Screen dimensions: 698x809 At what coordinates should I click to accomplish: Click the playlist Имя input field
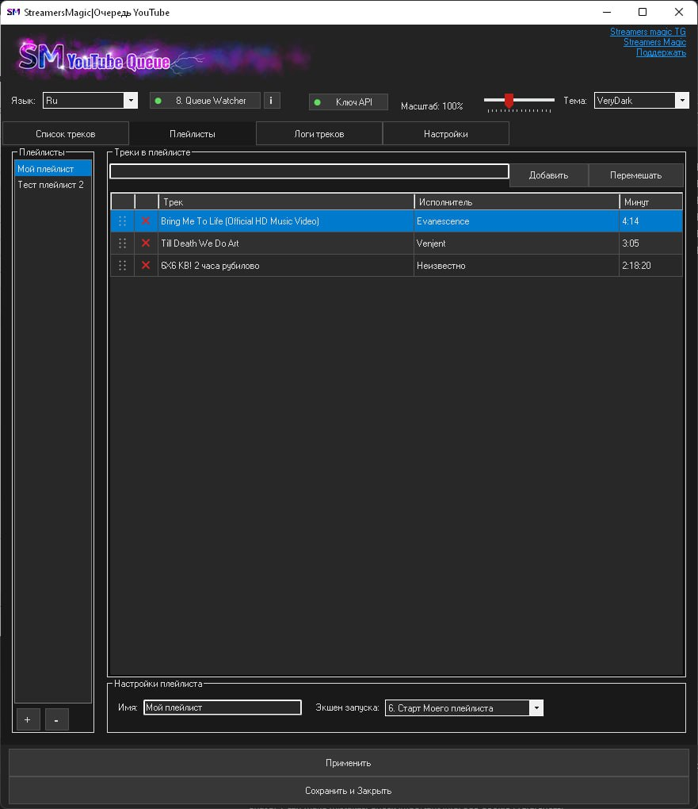(x=222, y=707)
